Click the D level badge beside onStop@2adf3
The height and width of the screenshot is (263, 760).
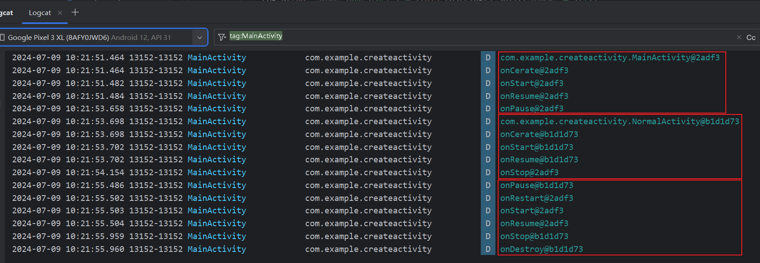(488, 173)
